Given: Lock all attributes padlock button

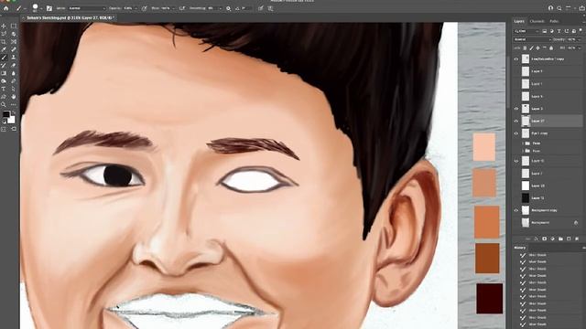Looking at the screenshot, I should [x=551, y=48].
